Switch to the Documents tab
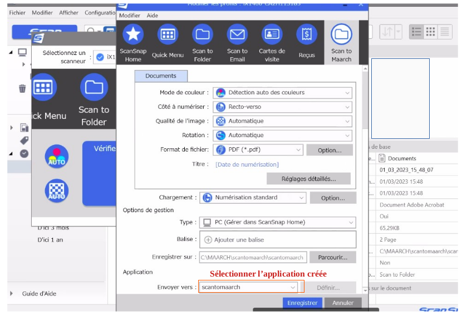The width and height of the screenshot is (462, 316). pos(161,76)
